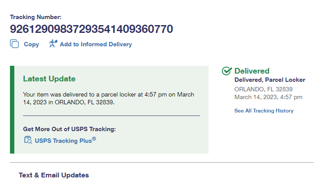
Task: Click the Latest Update heading
Action: (x=49, y=79)
